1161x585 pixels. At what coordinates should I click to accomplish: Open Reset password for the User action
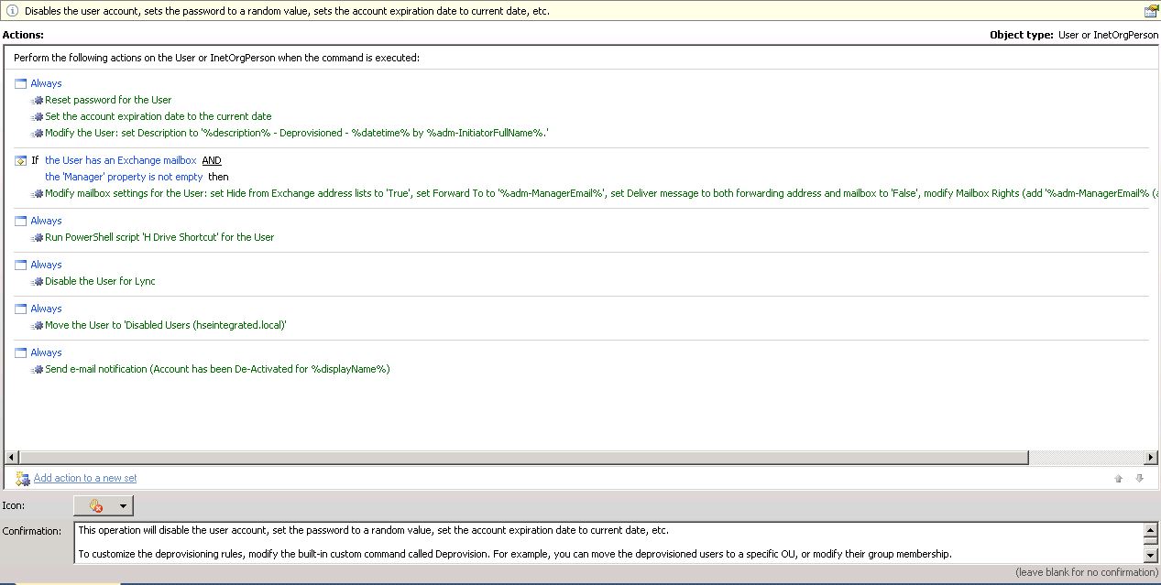(108, 100)
